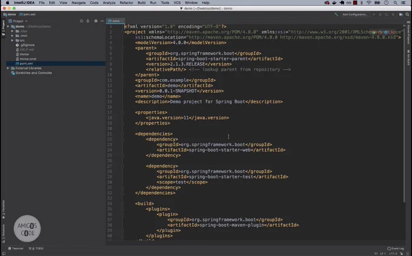Select pom.xml in the project tree

click(x=26, y=64)
